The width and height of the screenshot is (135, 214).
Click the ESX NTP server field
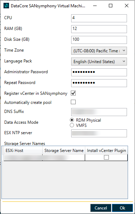tap(99, 133)
